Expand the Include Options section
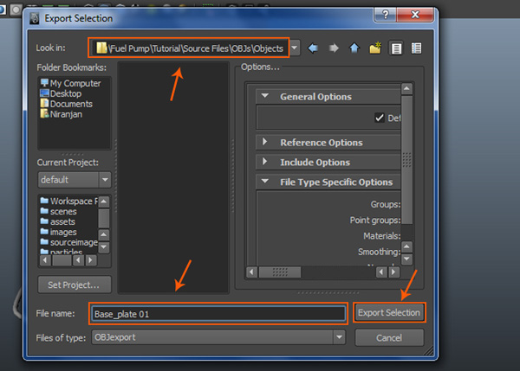This screenshot has width=520, height=371. coord(265,162)
